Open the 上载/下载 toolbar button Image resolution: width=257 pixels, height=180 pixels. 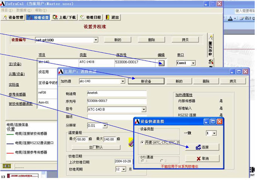[64, 17]
